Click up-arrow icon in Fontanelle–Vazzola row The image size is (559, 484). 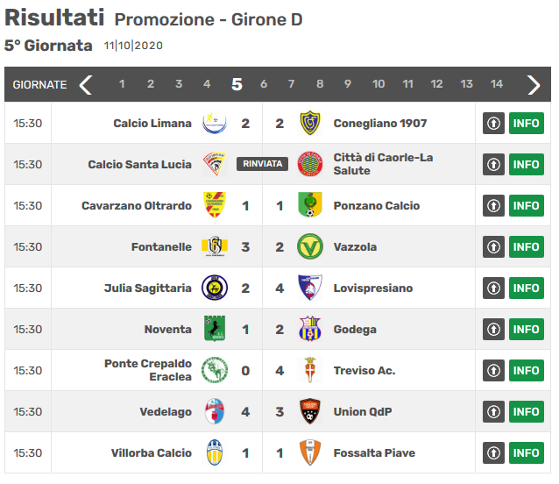pyautogui.click(x=493, y=246)
